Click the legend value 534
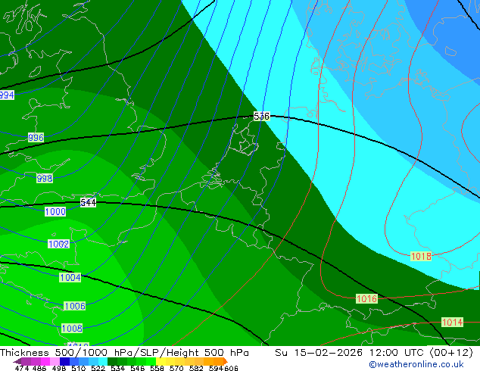480x371 pixels. tap(117, 368)
